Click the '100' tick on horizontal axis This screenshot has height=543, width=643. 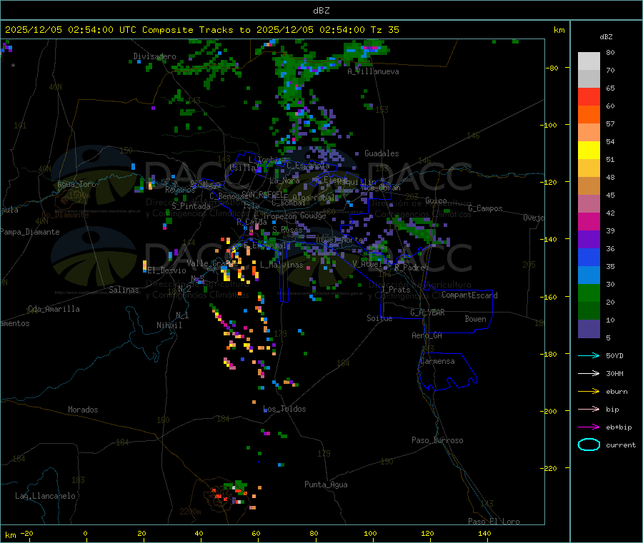tap(370, 533)
